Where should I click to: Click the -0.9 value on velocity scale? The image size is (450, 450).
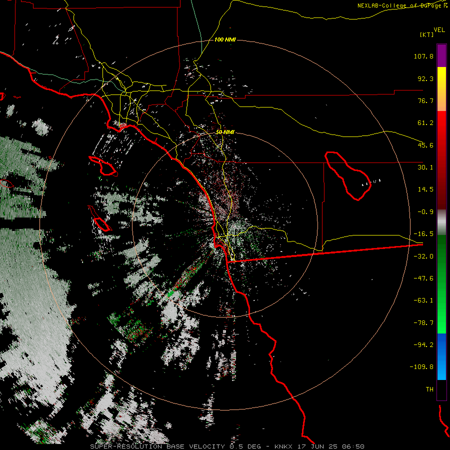pos(425,212)
